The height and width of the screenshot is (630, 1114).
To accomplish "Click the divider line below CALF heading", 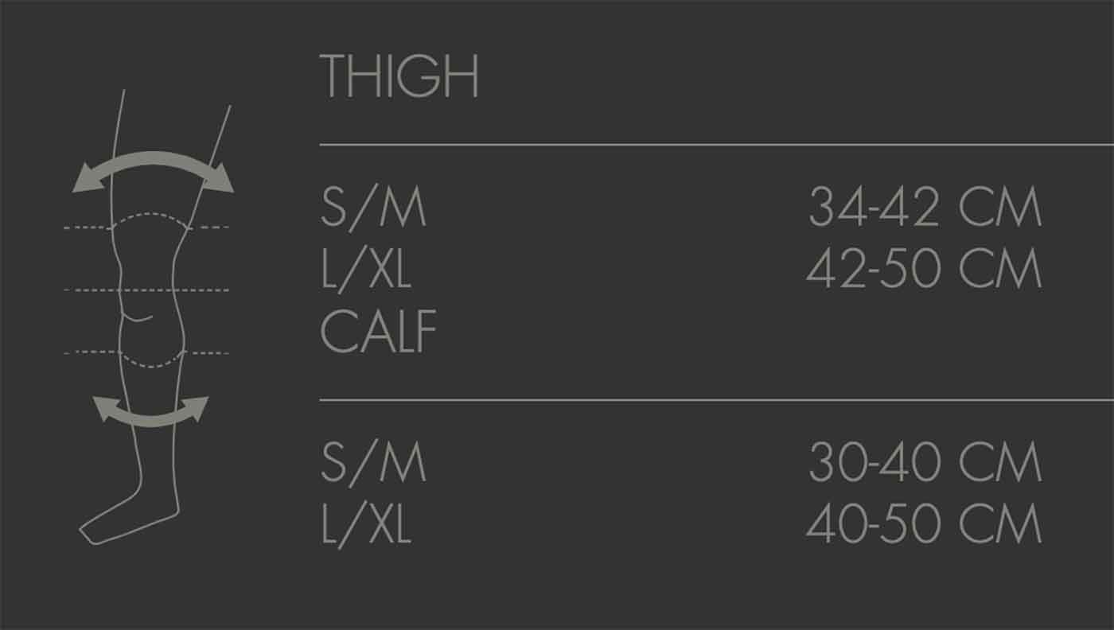I will [x=716, y=400].
